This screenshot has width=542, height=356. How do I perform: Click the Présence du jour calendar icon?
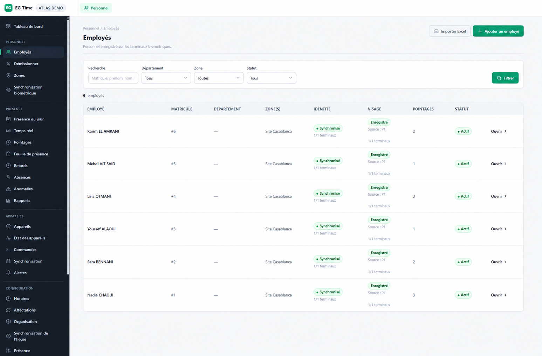click(8, 119)
